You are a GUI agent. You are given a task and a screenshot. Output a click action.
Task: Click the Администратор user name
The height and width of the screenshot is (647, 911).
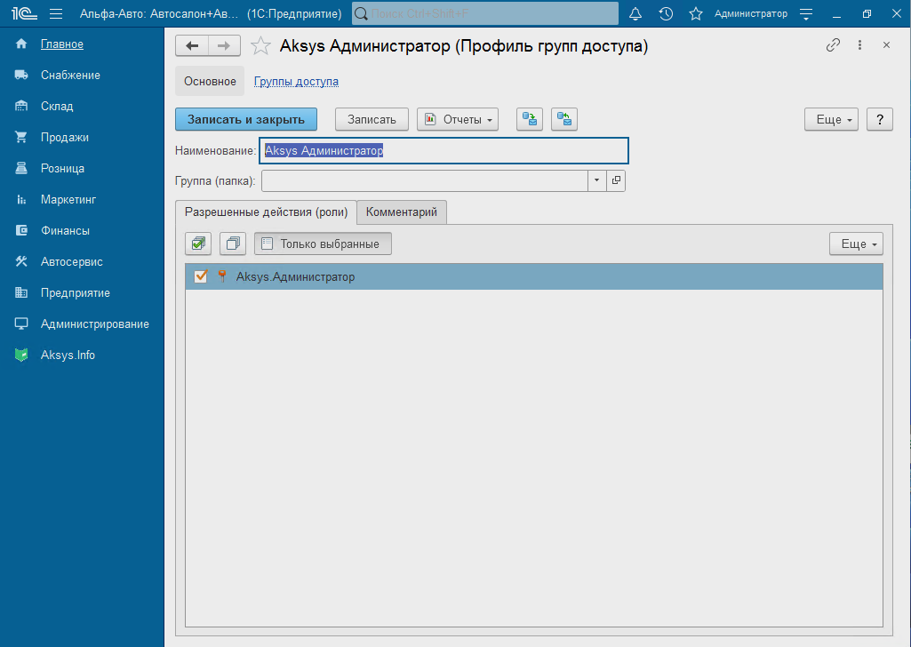[x=751, y=13]
